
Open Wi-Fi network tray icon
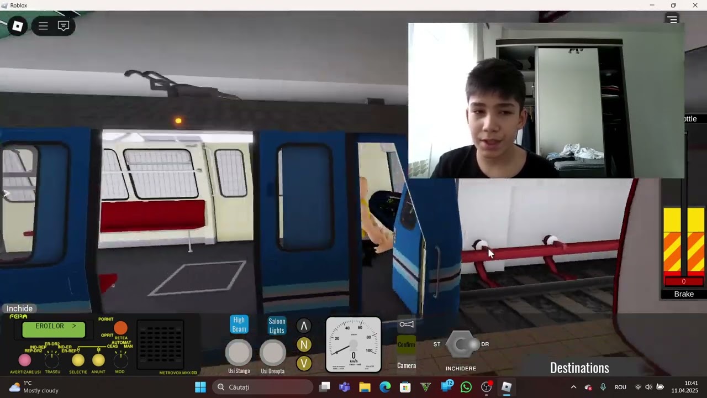[638, 387]
